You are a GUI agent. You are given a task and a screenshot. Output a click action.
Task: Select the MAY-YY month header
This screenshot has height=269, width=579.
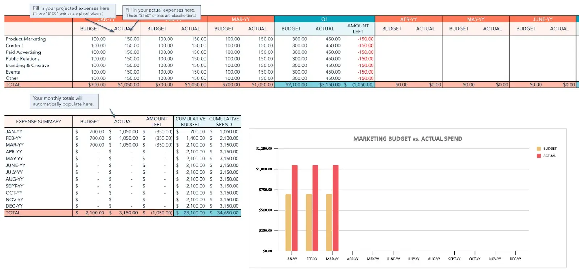pos(476,19)
